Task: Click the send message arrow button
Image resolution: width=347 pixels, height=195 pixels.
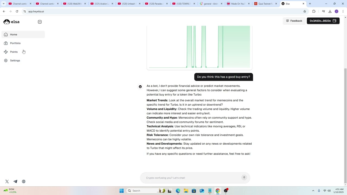Action: 244,178
